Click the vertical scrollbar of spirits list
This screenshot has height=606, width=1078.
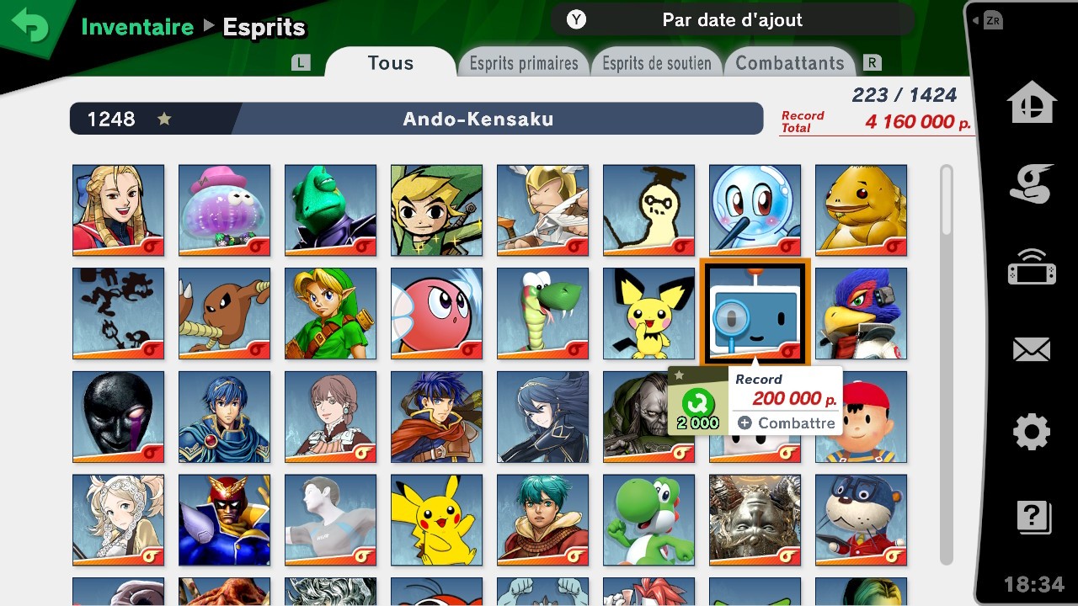pyautogui.click(x=947, y=364)
